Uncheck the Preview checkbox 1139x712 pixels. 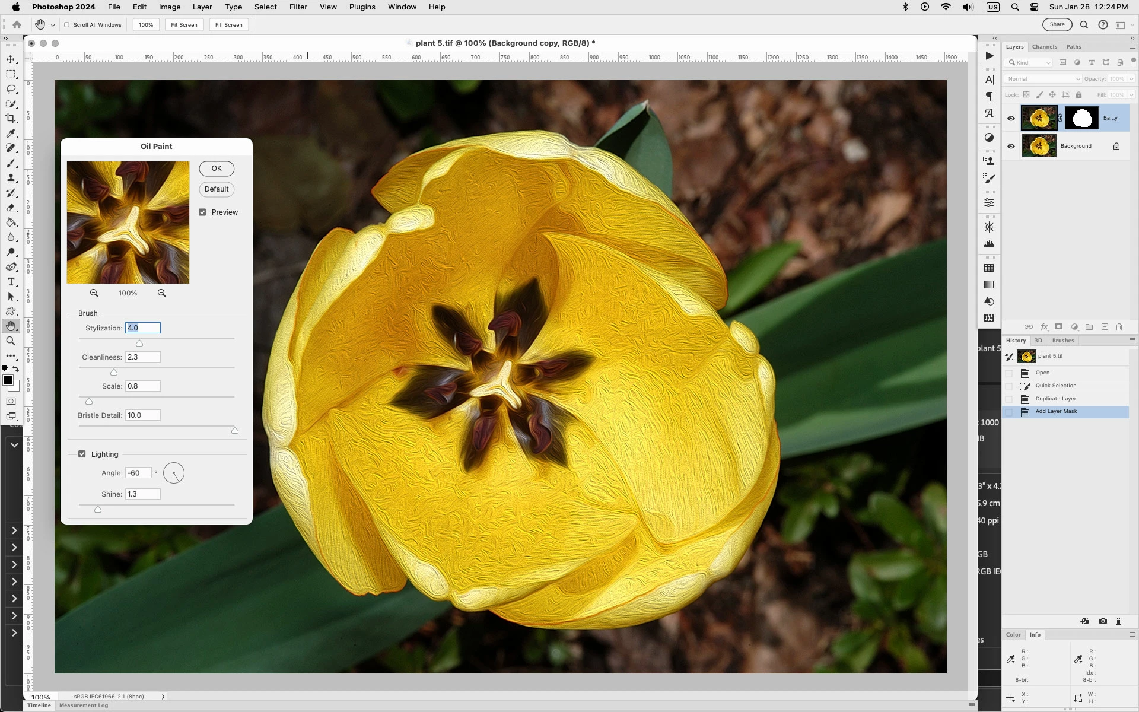[x=202, y=212]
